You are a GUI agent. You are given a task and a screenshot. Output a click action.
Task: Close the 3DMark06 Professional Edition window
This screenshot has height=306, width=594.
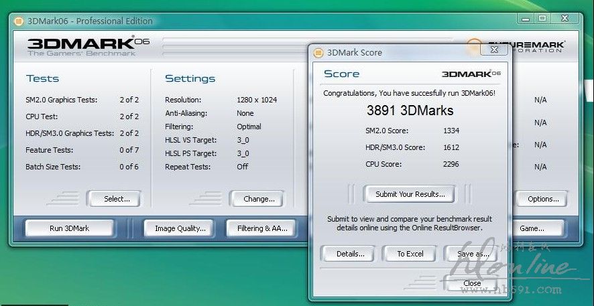click(565, 19)
